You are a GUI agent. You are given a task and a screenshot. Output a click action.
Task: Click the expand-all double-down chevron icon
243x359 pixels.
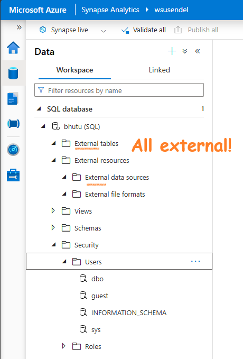tap(185, 51)
